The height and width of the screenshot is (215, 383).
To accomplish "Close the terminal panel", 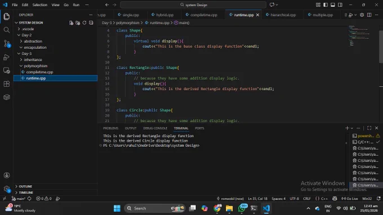I will click(376, 128).
